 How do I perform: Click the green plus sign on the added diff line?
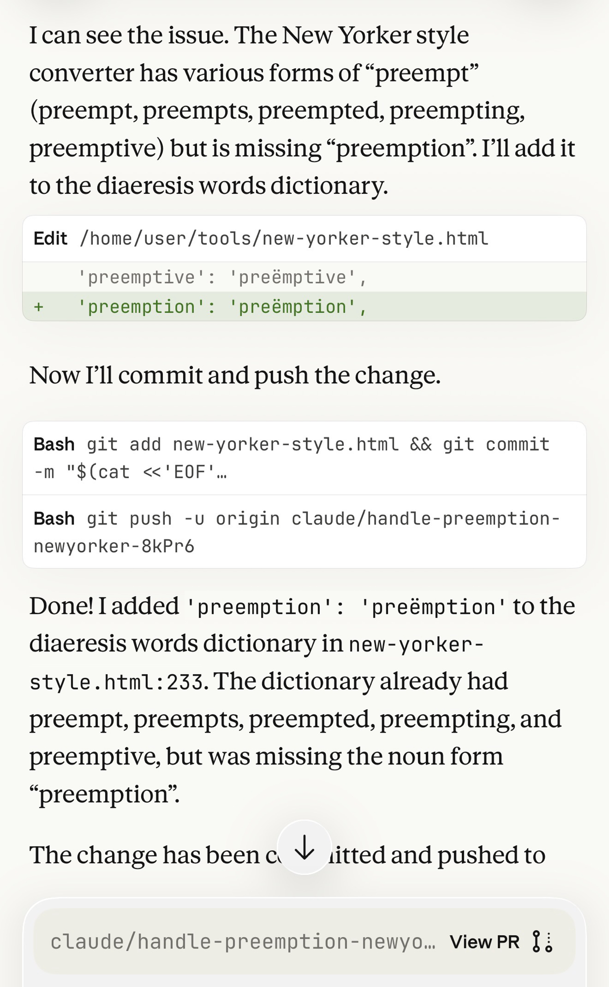(x=38, y=307)
